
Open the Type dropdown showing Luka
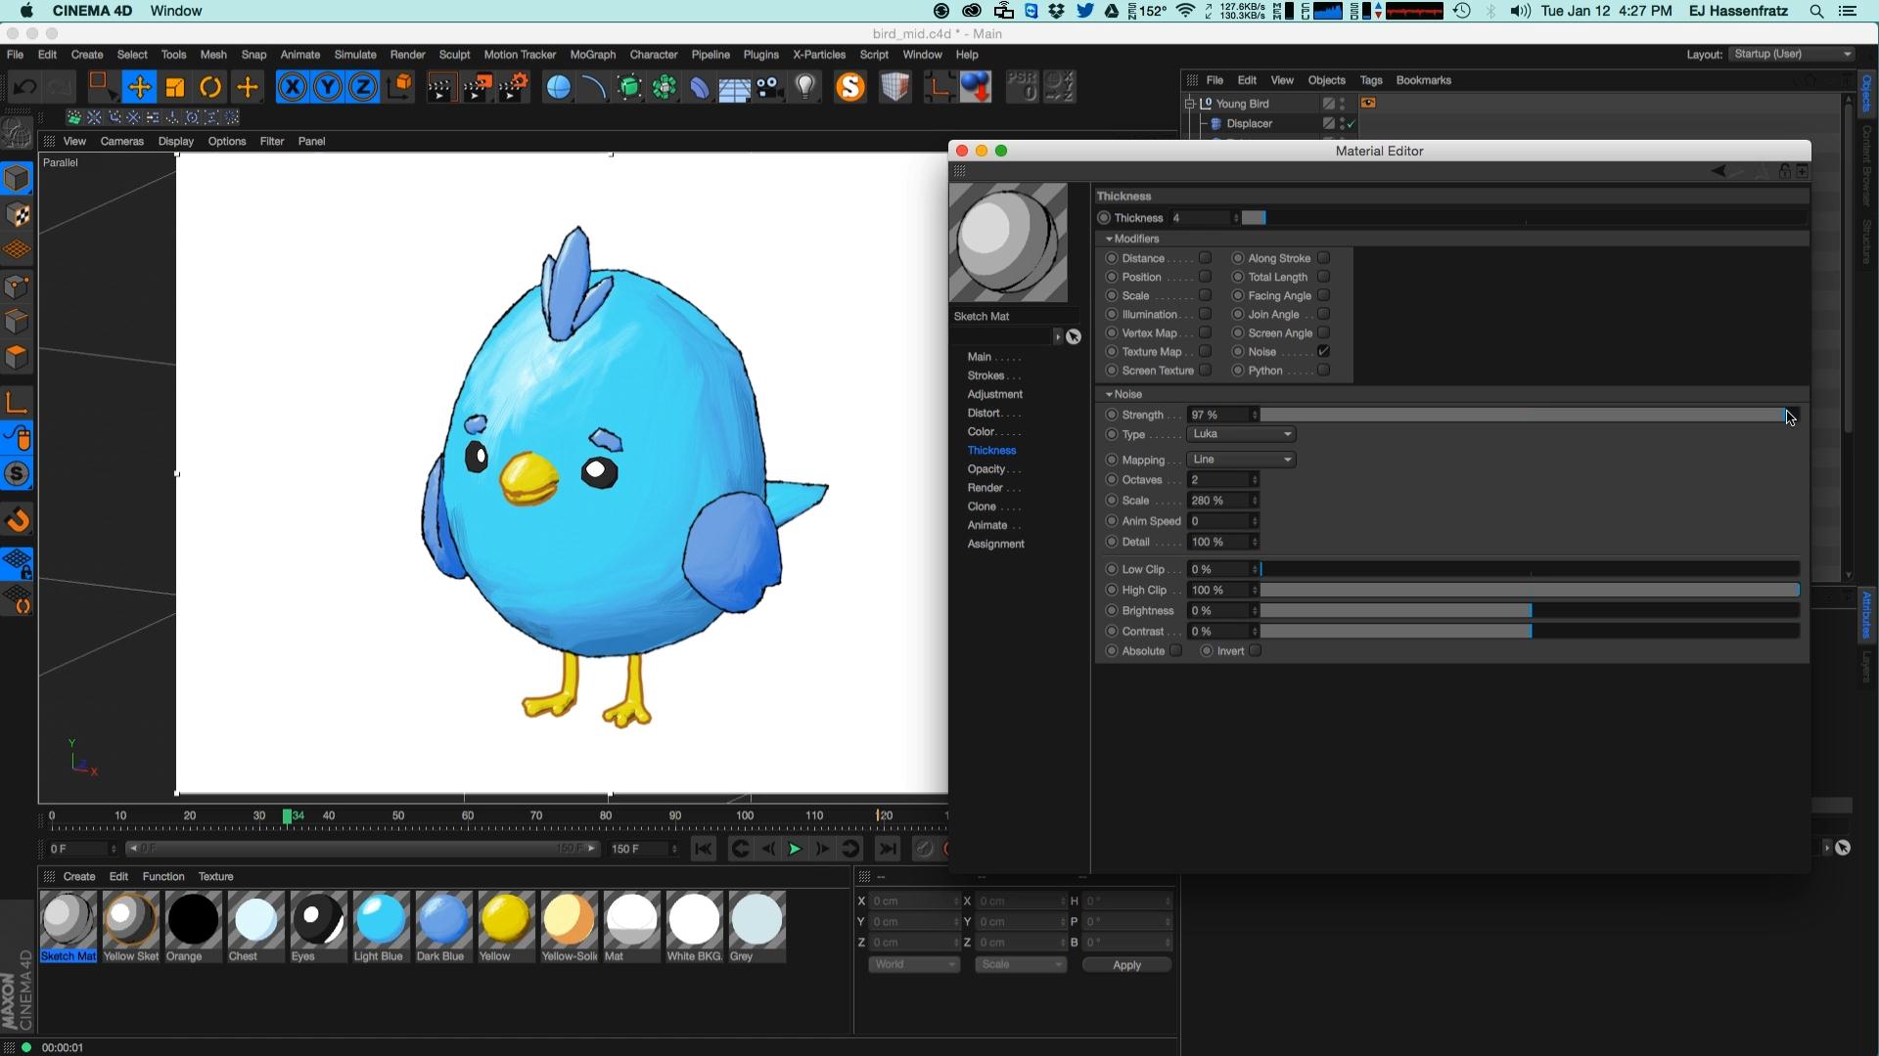pos(1241,434)
